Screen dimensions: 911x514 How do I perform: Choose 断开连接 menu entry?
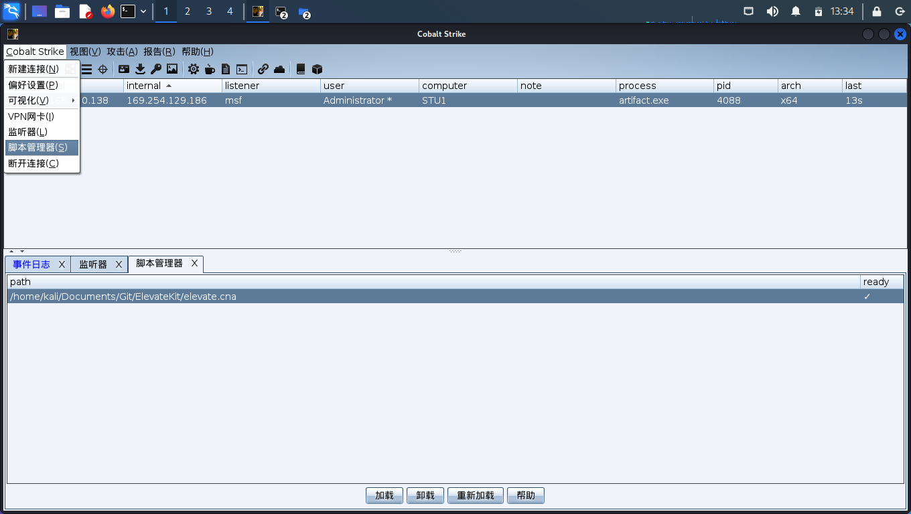tap(42, 163)
